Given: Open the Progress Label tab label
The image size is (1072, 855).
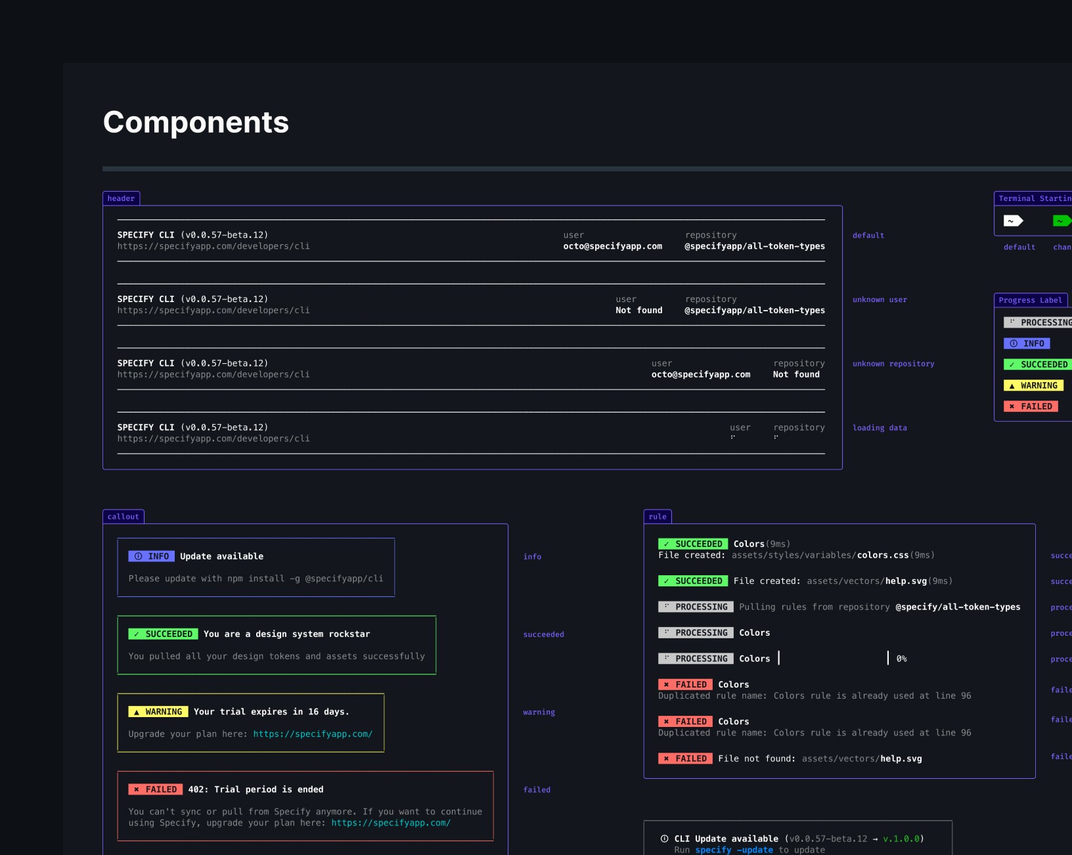Looking at the screenshot, I should (x=1031, y=300).
